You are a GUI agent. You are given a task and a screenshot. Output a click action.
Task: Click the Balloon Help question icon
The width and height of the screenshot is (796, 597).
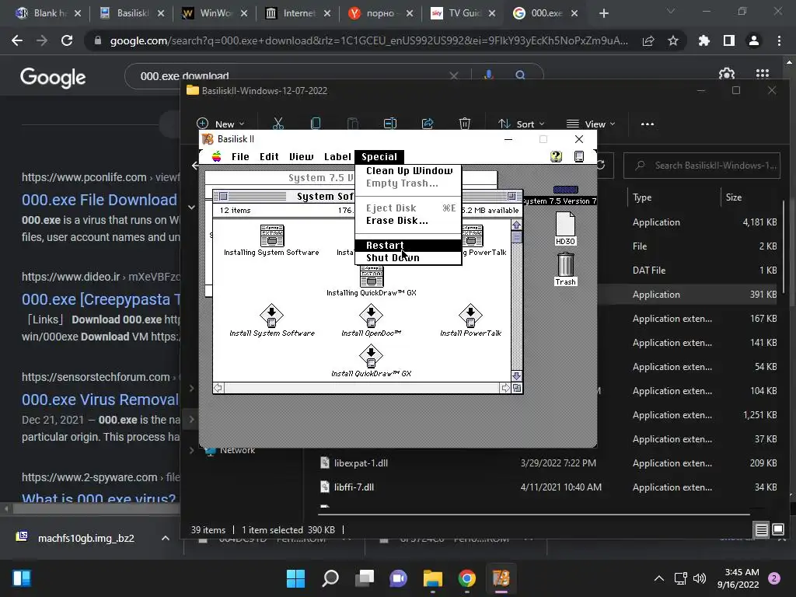557,156
